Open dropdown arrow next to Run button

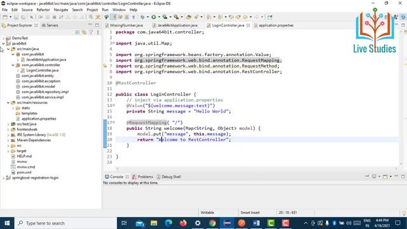(159, 17)
